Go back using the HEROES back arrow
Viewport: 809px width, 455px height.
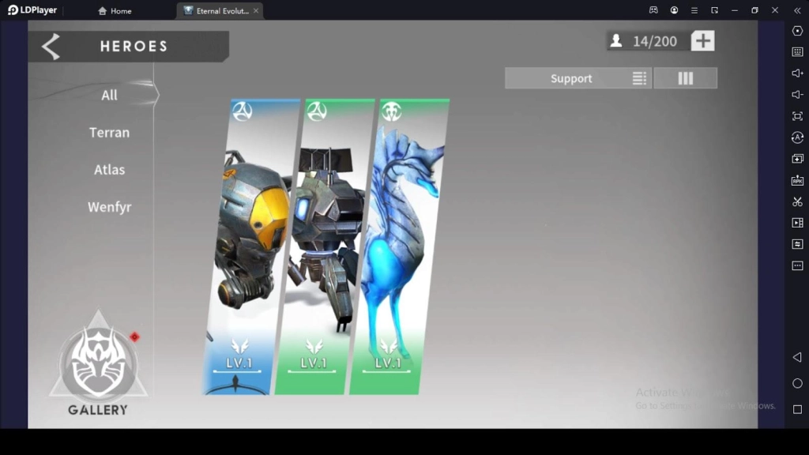pyautogui.click(x=51, y=47)
